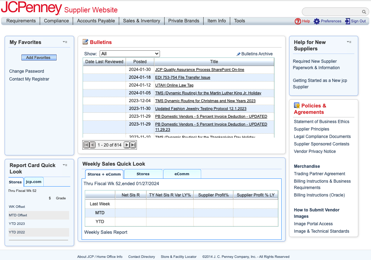371x260 pixels.
Task: Jump to last bulletins page
Action: tap(133, 145)
